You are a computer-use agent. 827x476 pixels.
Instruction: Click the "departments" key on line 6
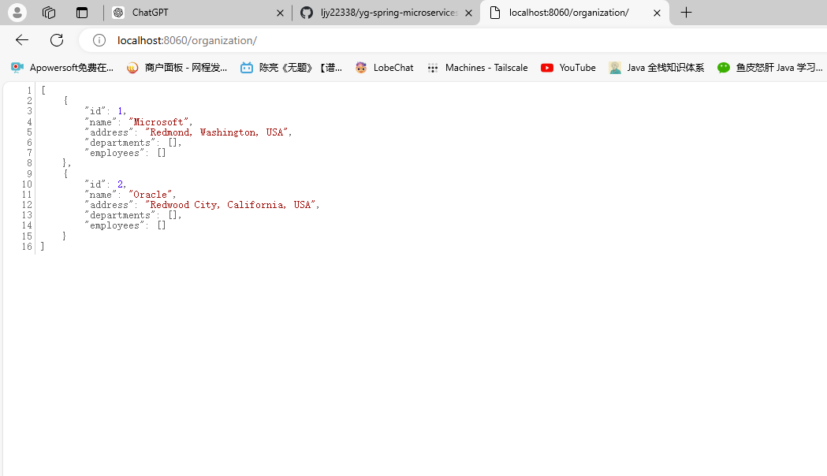pyautogui.click(x=120, y=143)
